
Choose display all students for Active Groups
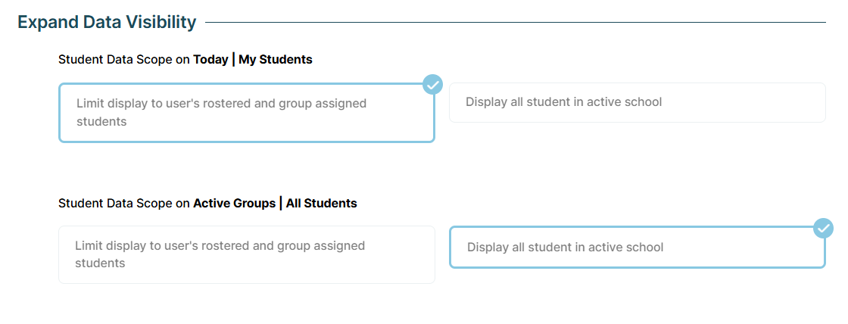tap(637, 247)
